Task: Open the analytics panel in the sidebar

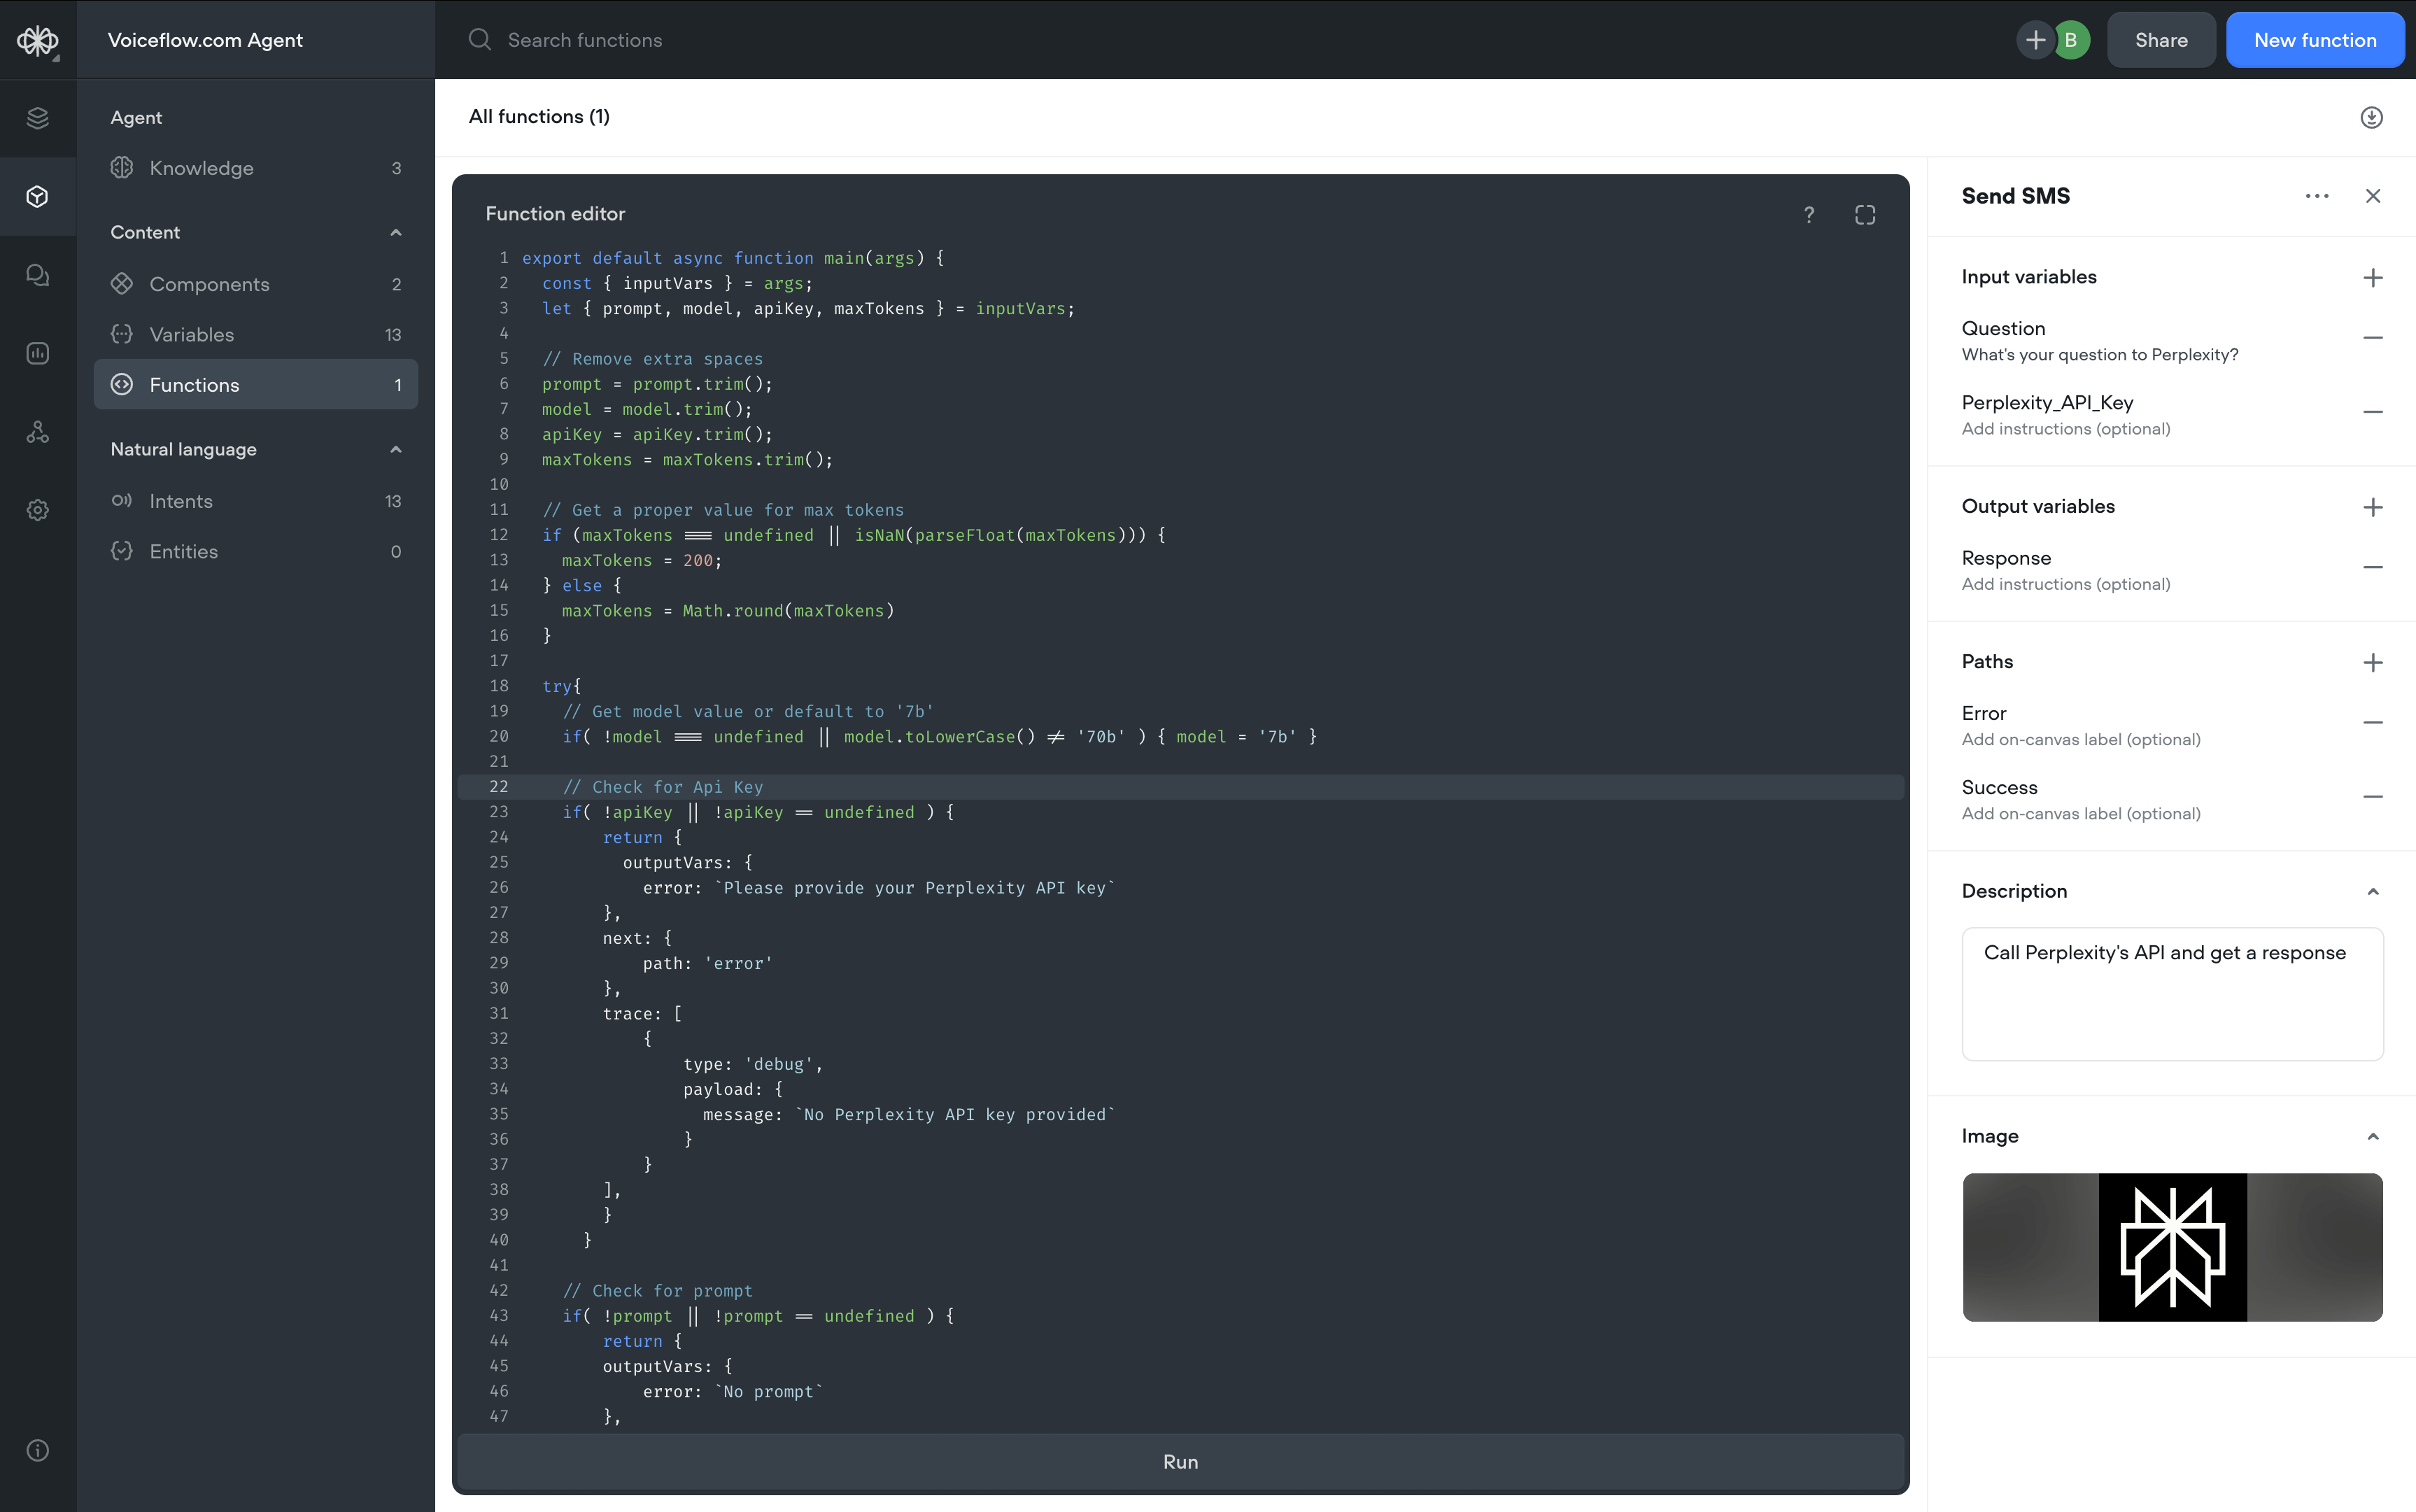Action: click(x=38, y=352)
